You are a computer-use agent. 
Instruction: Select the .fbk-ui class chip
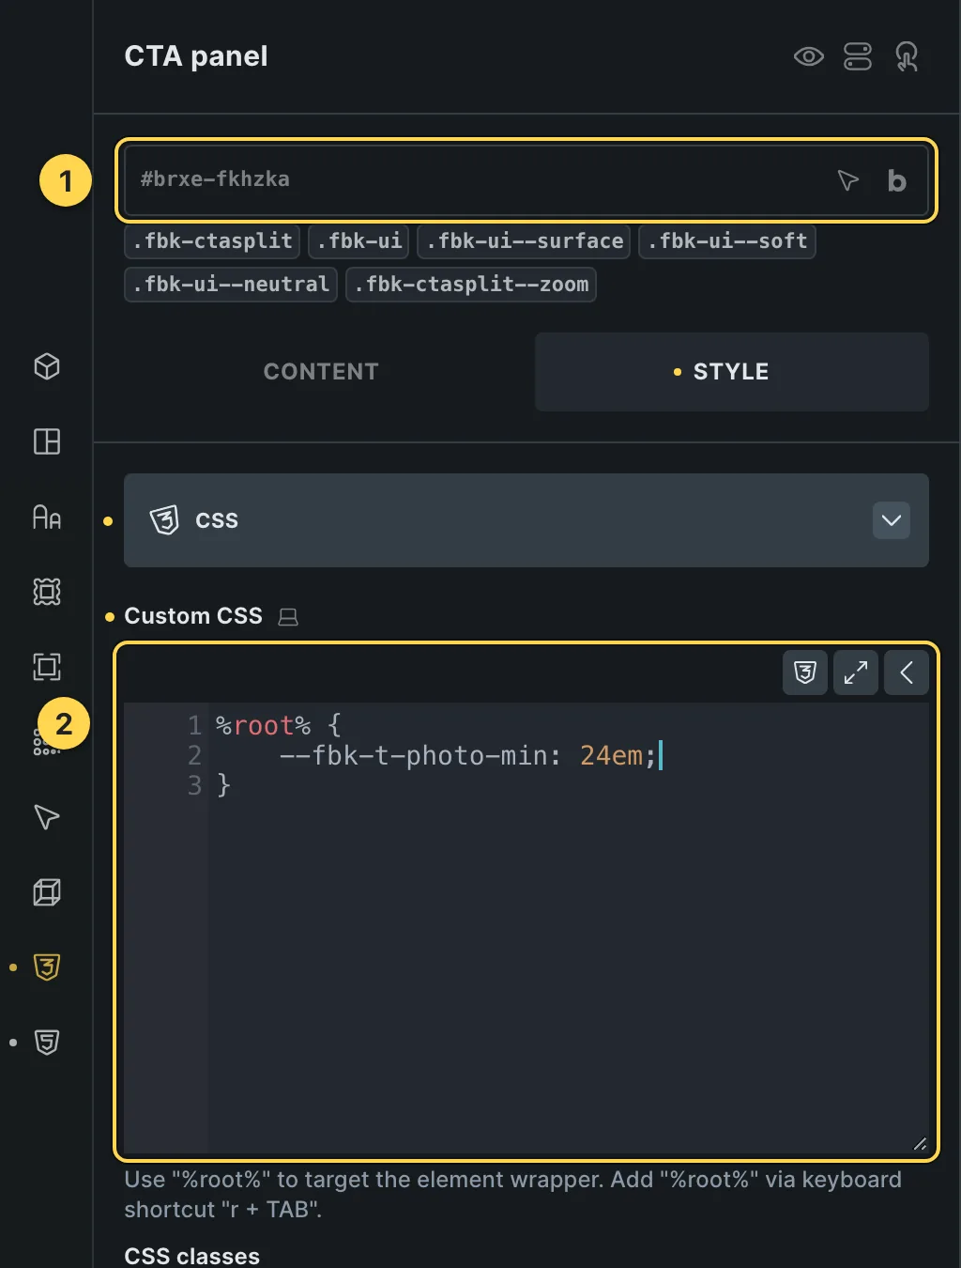(359, 241)
